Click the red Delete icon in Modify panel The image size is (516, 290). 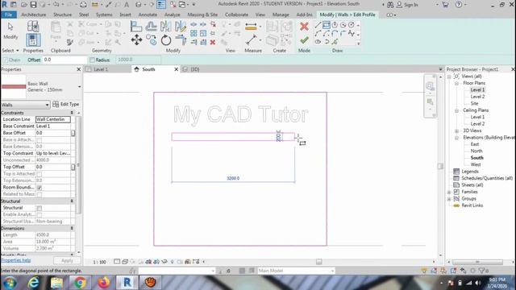tap(213, 42)
